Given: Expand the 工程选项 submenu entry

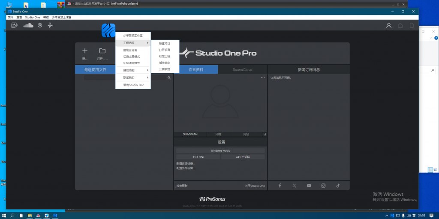Looking at the screenshot, I should [133, 43].
